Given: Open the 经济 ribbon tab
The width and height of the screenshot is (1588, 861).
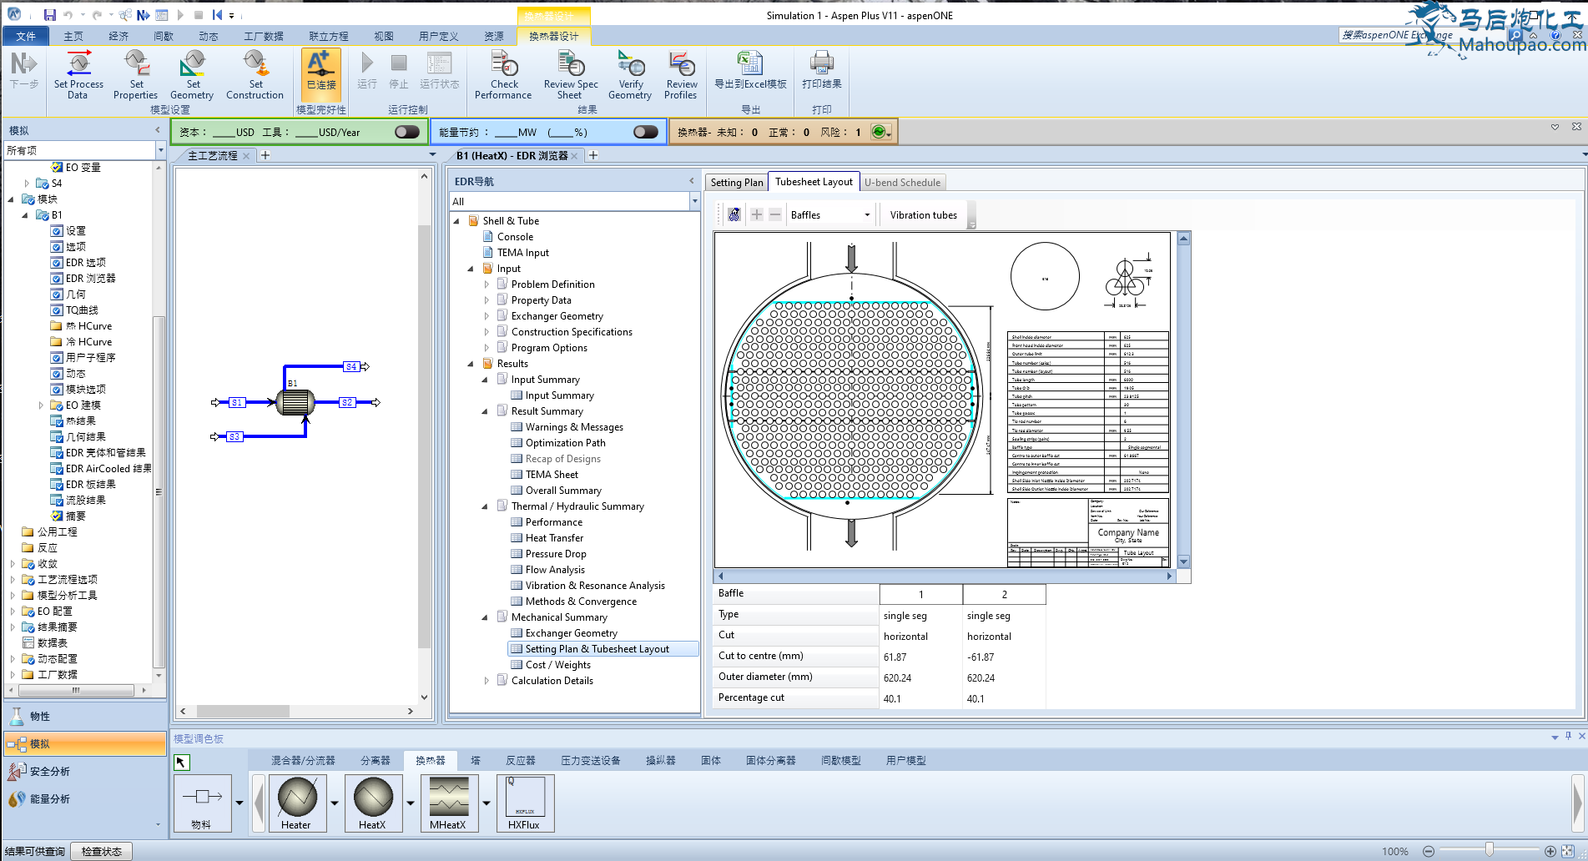Looking at the screenshot, I should point(118,36).
